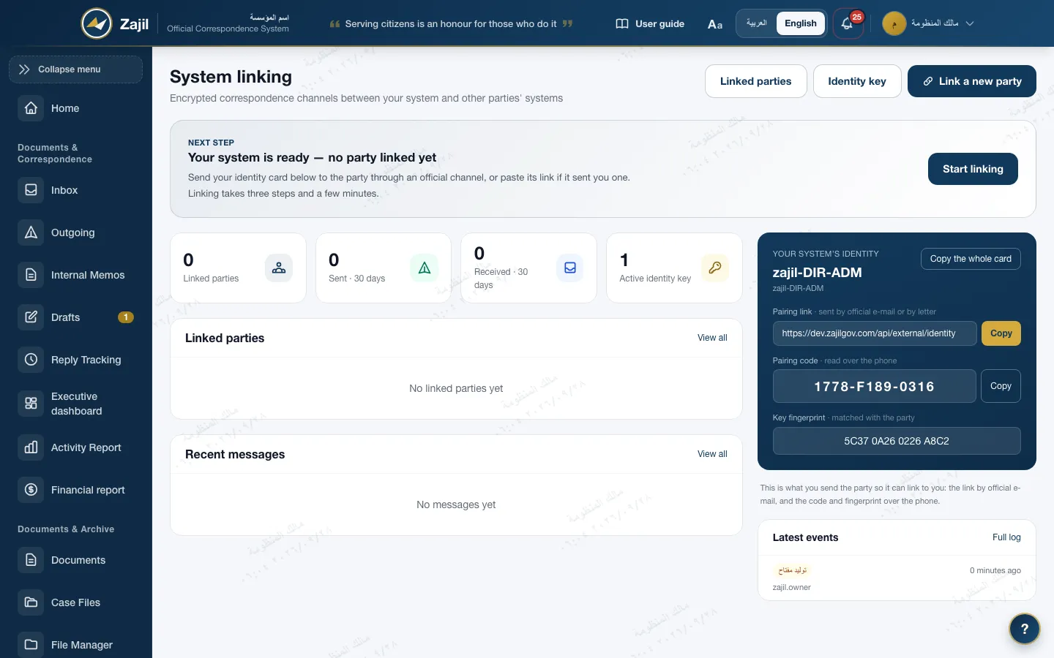Click key fingerprint 5C37 0A26 0226 A8C2
This screenshot has width=1054, height=658.
(897, 441)
